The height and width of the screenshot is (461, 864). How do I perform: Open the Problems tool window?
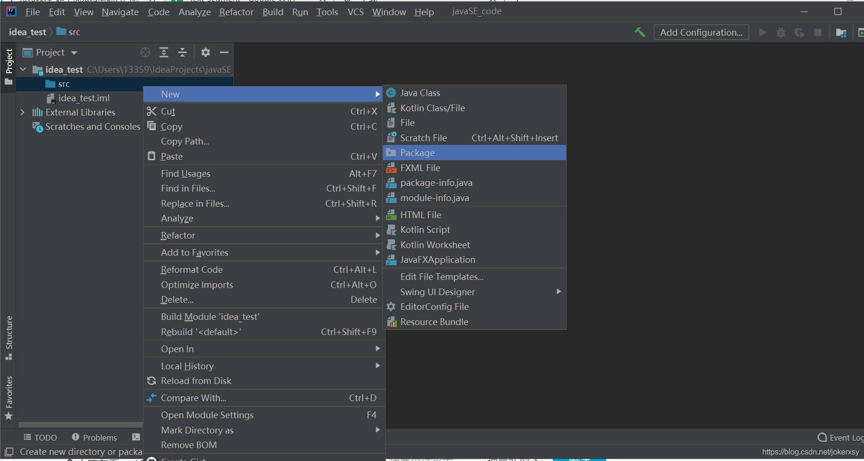(x=95, y=437)
